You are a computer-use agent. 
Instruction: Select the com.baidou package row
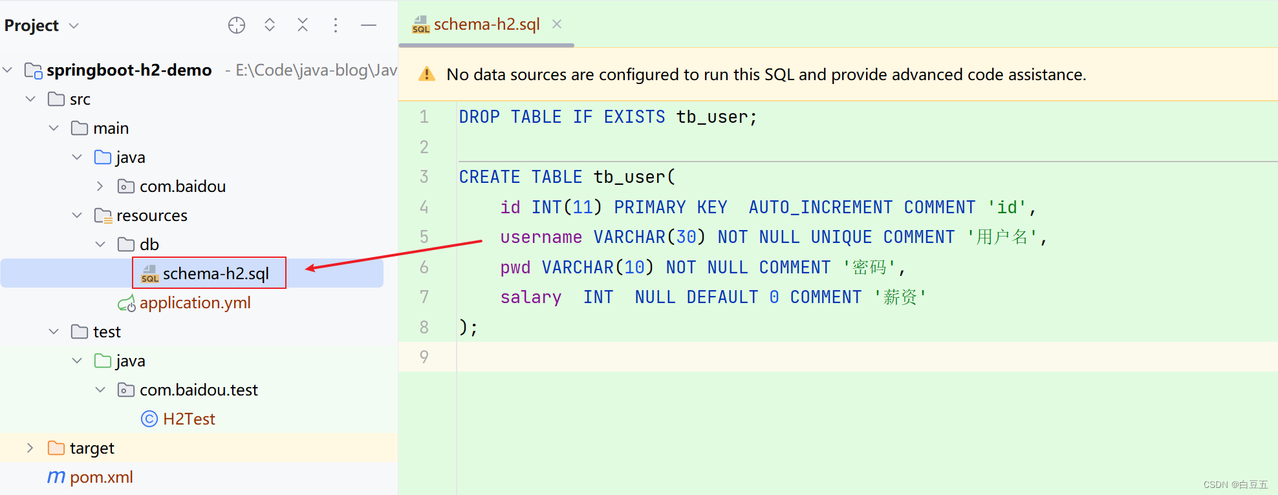[199, 186]
